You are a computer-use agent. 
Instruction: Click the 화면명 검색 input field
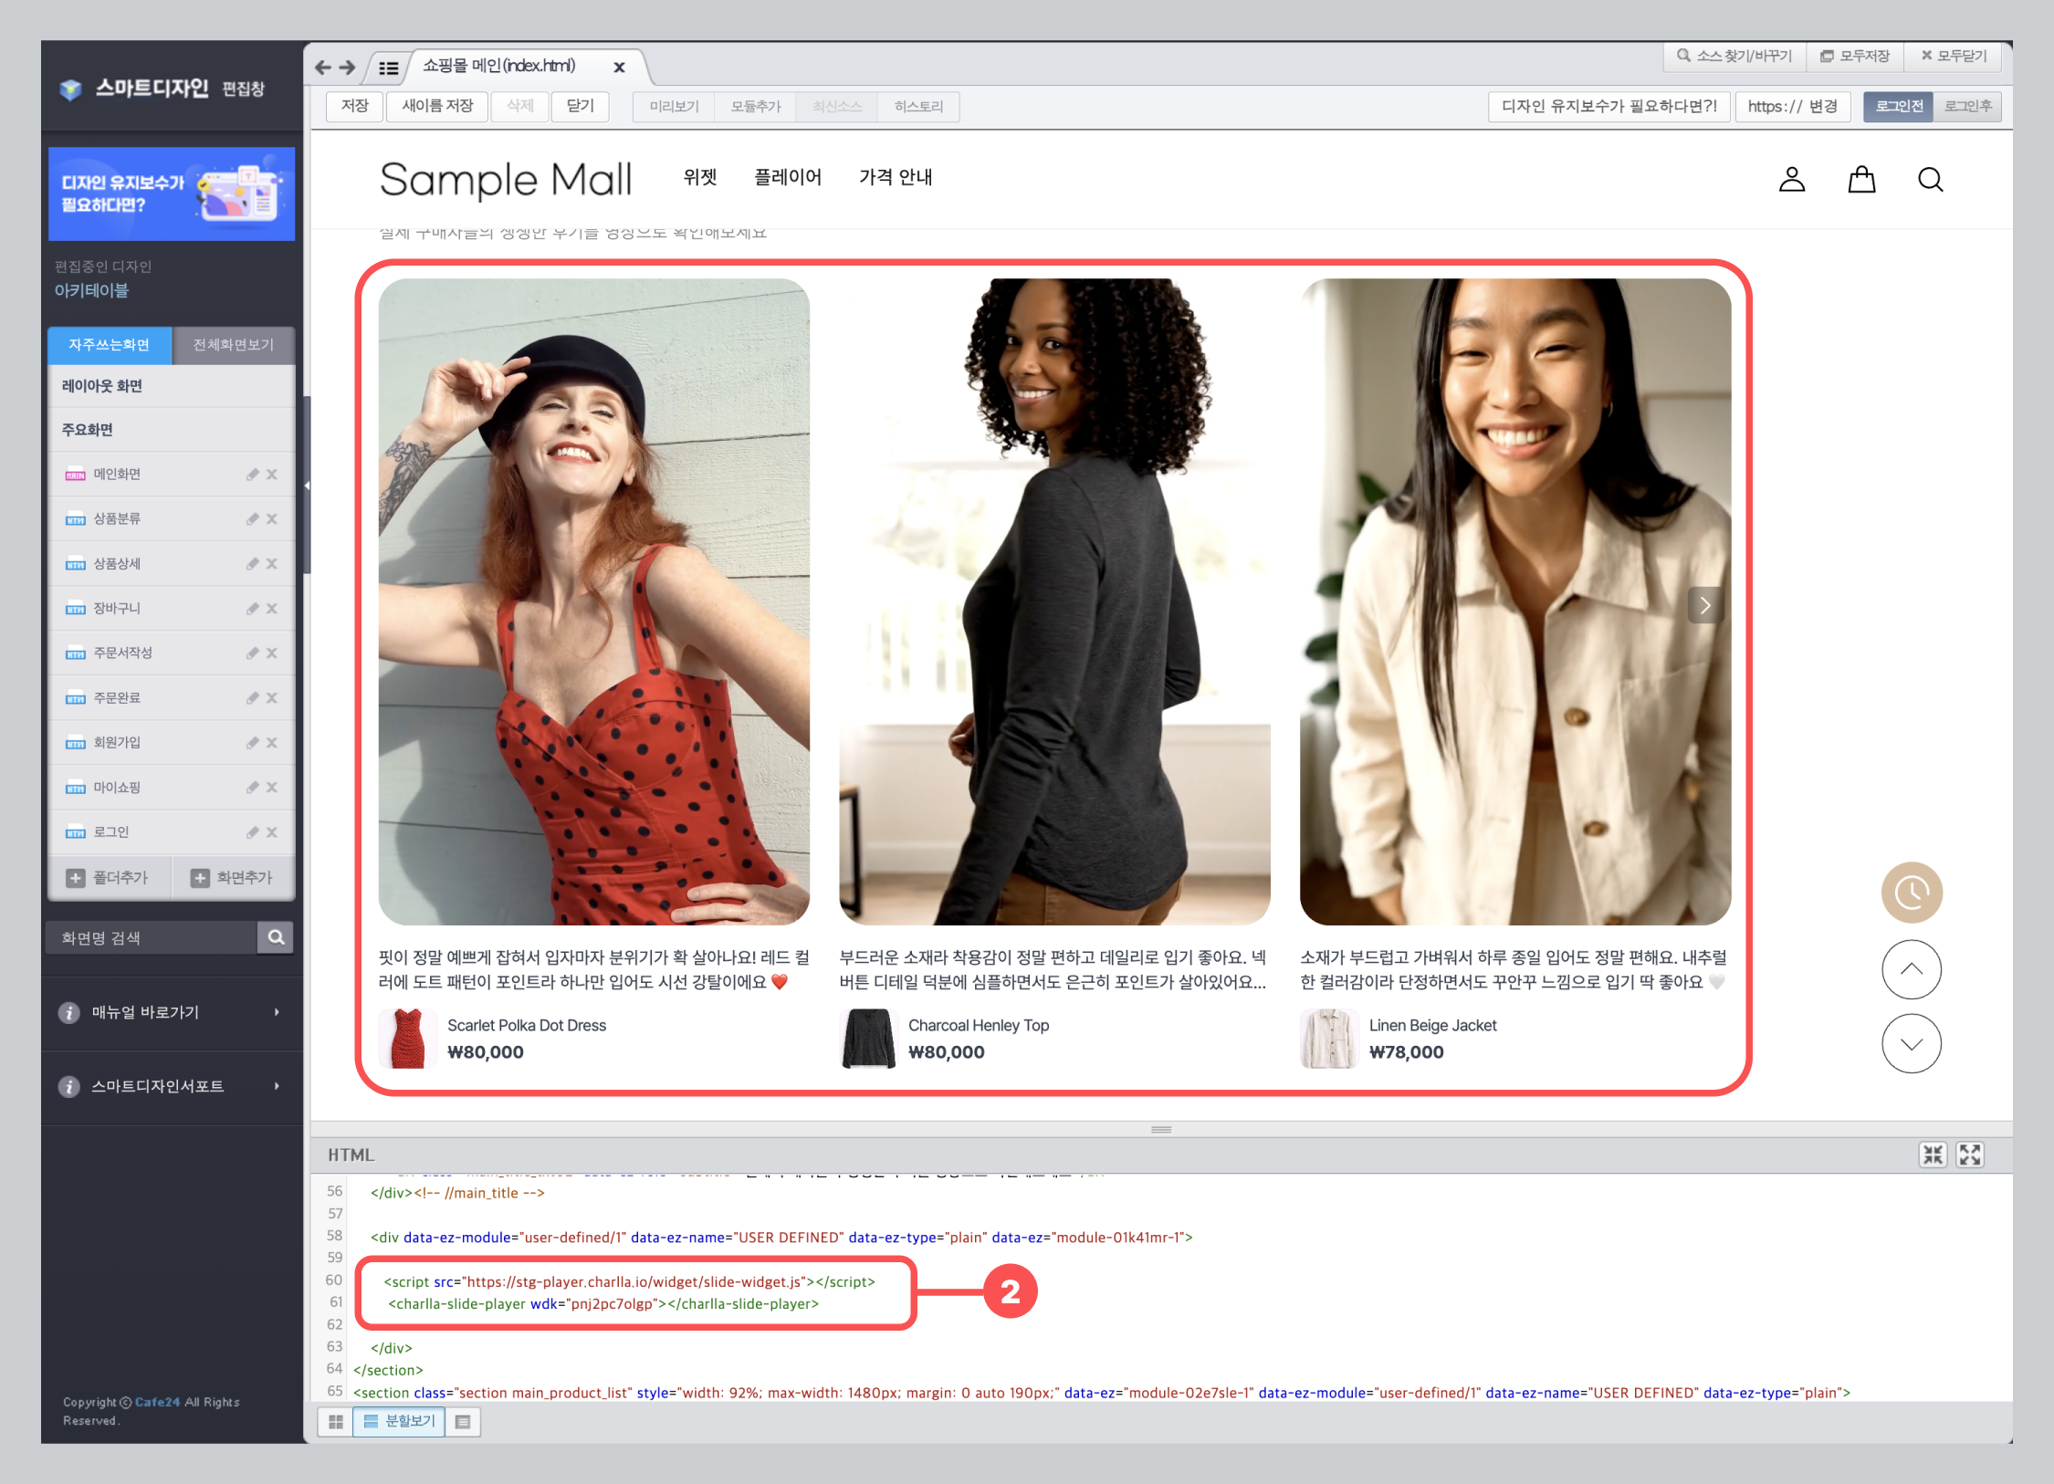coord(152,937)
